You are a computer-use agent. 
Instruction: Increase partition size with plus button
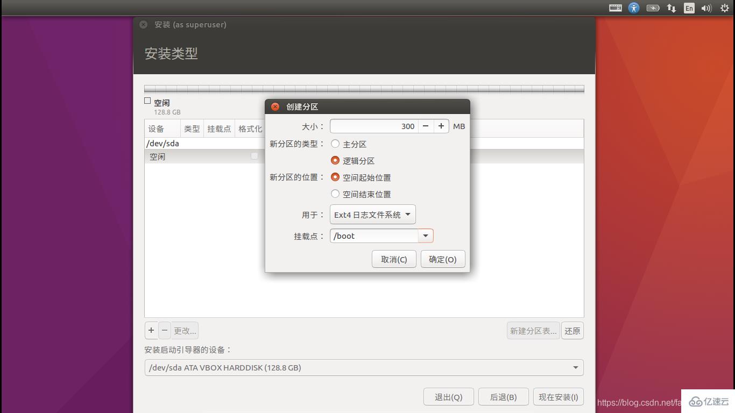[x=441, y=126]
